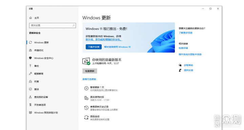Click the 检查更新 button
Viewport: 244px width, 130px height.
[x=90, y=71]
